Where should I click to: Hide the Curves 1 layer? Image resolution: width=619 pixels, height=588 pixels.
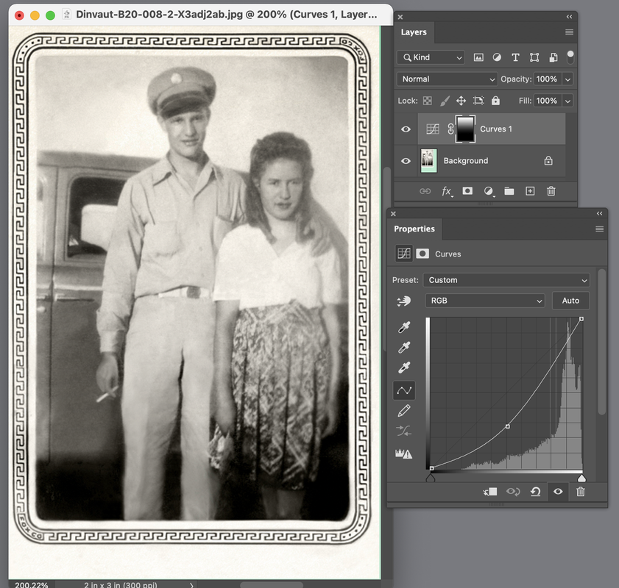(406, 129)
